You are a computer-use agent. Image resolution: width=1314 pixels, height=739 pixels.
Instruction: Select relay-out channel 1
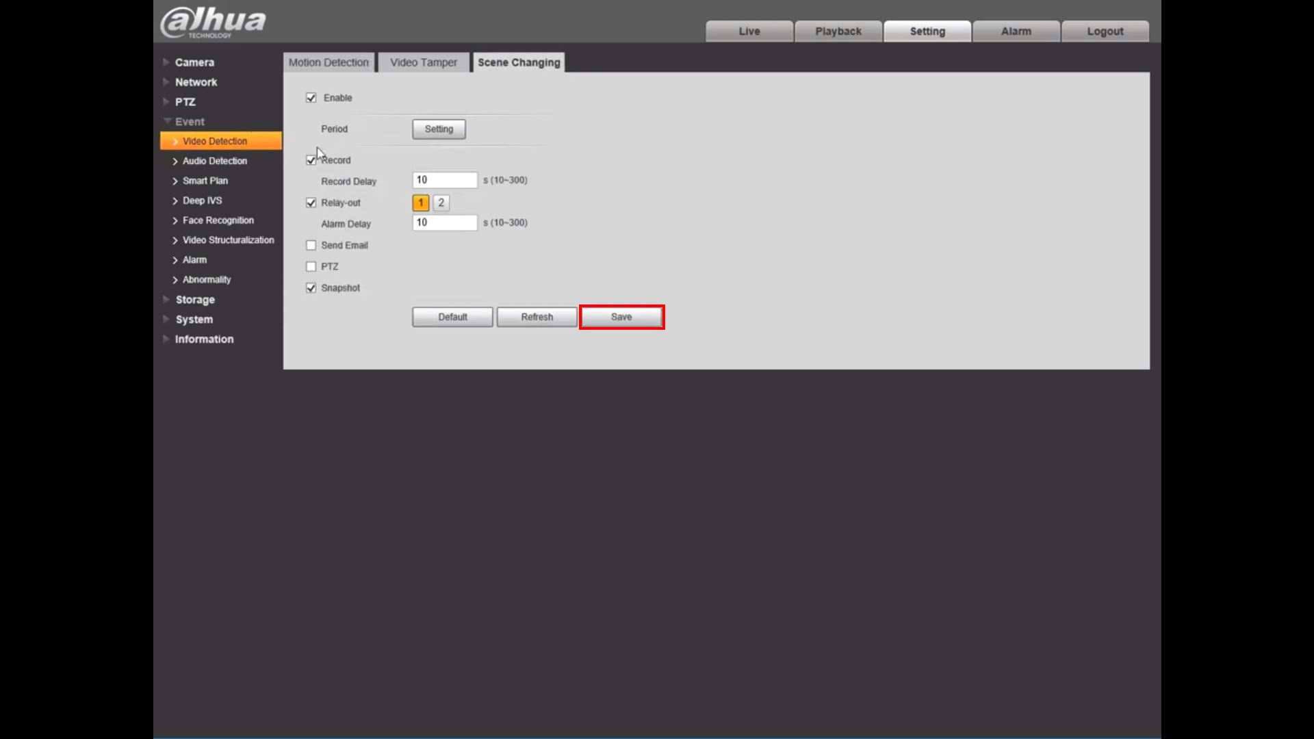tap(421, 203)
